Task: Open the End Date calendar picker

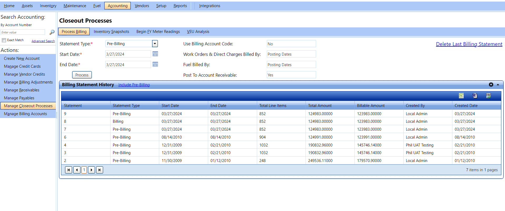Action: pos(155,65)
